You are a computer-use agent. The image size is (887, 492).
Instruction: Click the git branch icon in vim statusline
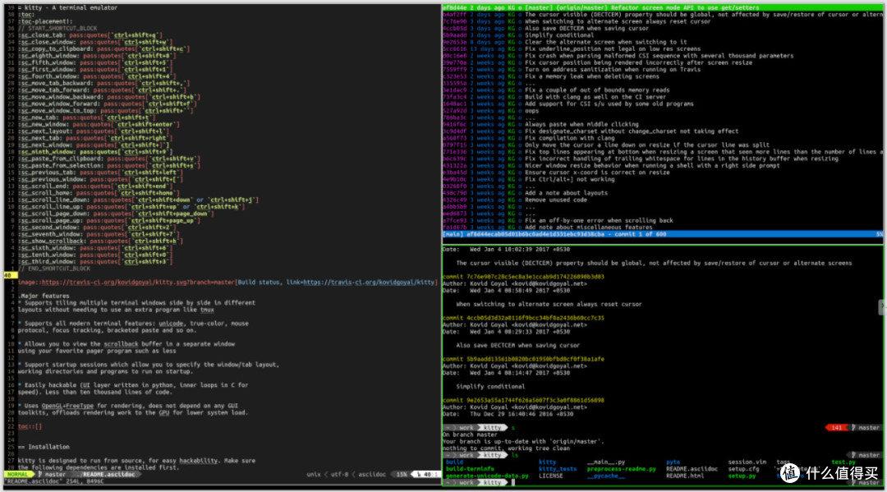pos(40,475)
